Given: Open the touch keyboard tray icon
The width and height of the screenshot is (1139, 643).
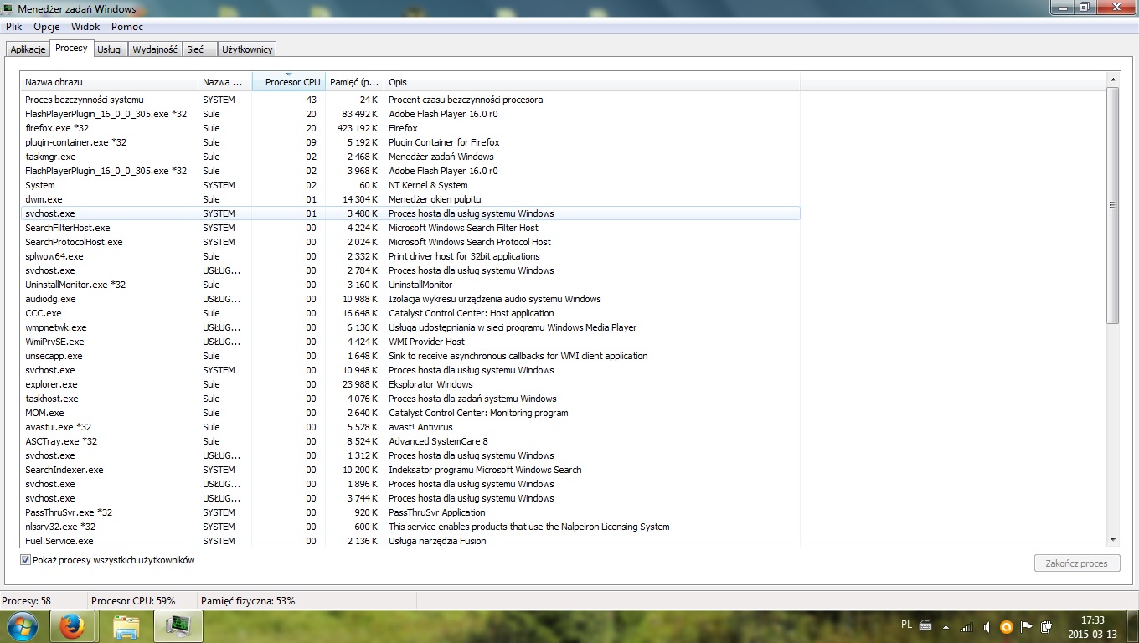Looking at the screenshot, I should [925, 625].
